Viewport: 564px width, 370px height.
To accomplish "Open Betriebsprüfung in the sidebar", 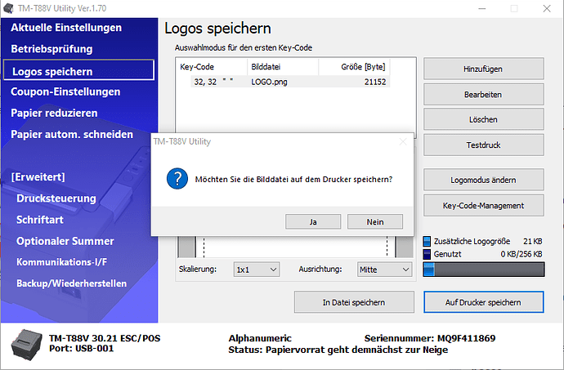I will coord(51,49).
